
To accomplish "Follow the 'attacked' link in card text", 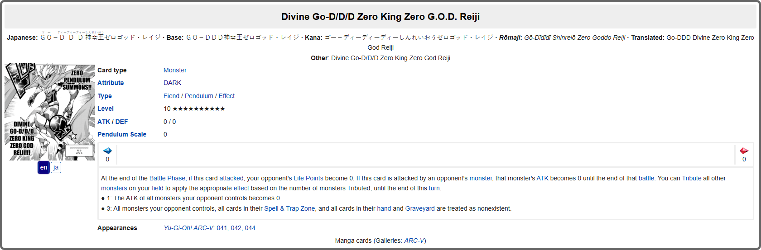I will click(231, 178).
